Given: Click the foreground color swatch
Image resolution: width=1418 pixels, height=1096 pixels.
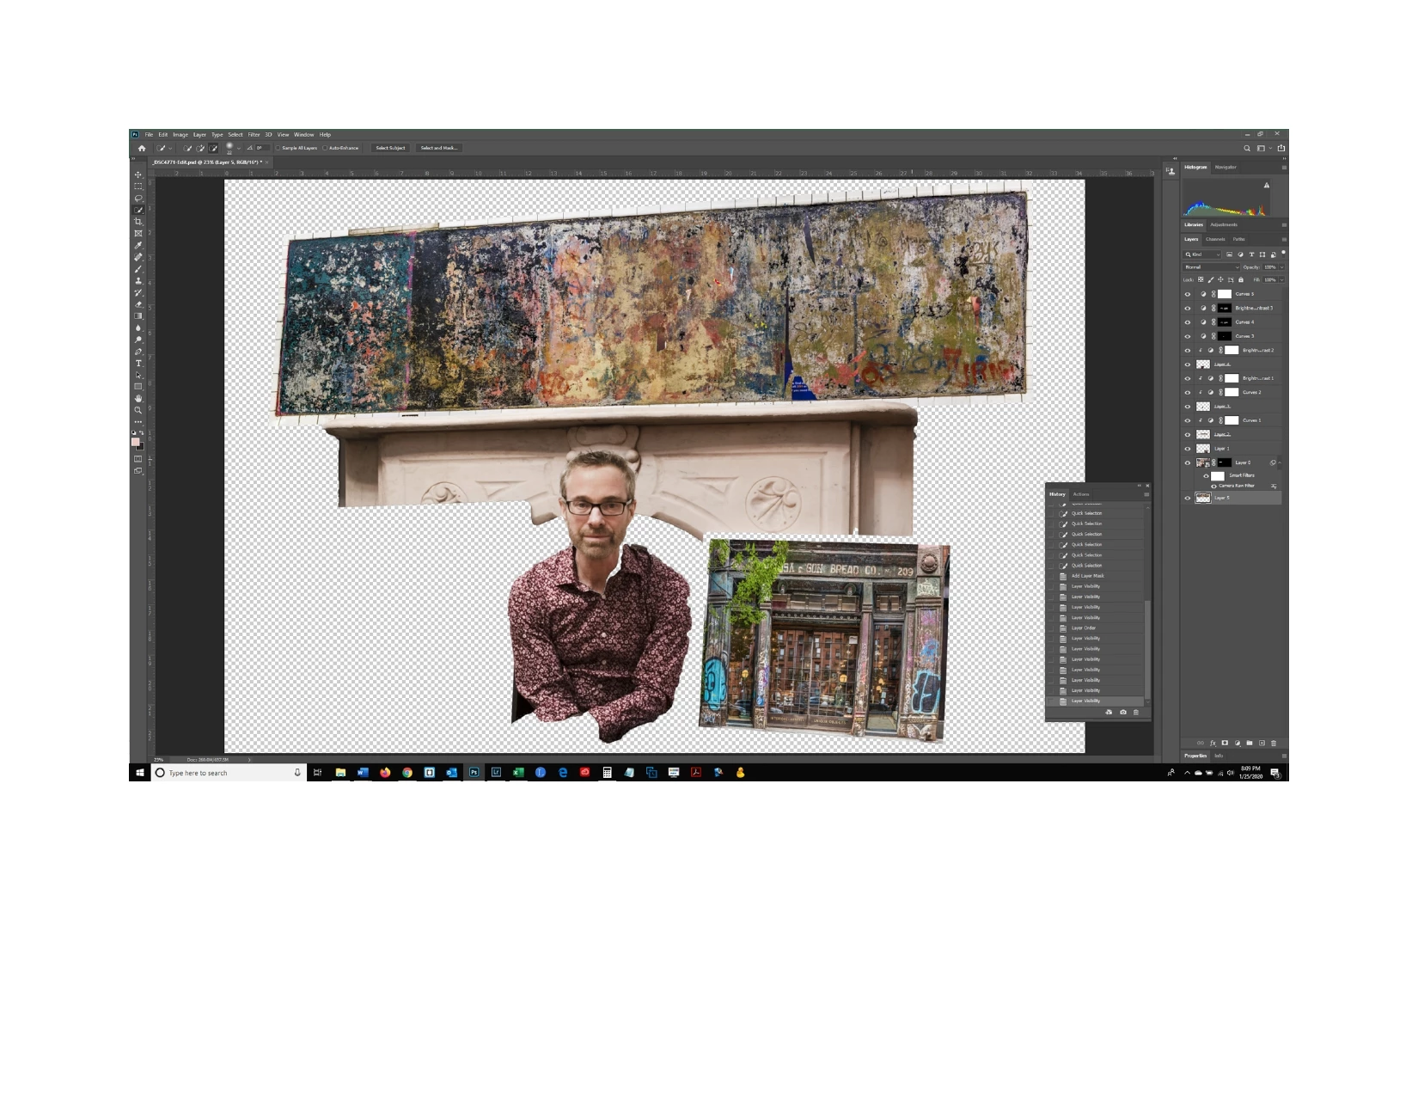Looking at the screenshot, I should tap(135, 441).
